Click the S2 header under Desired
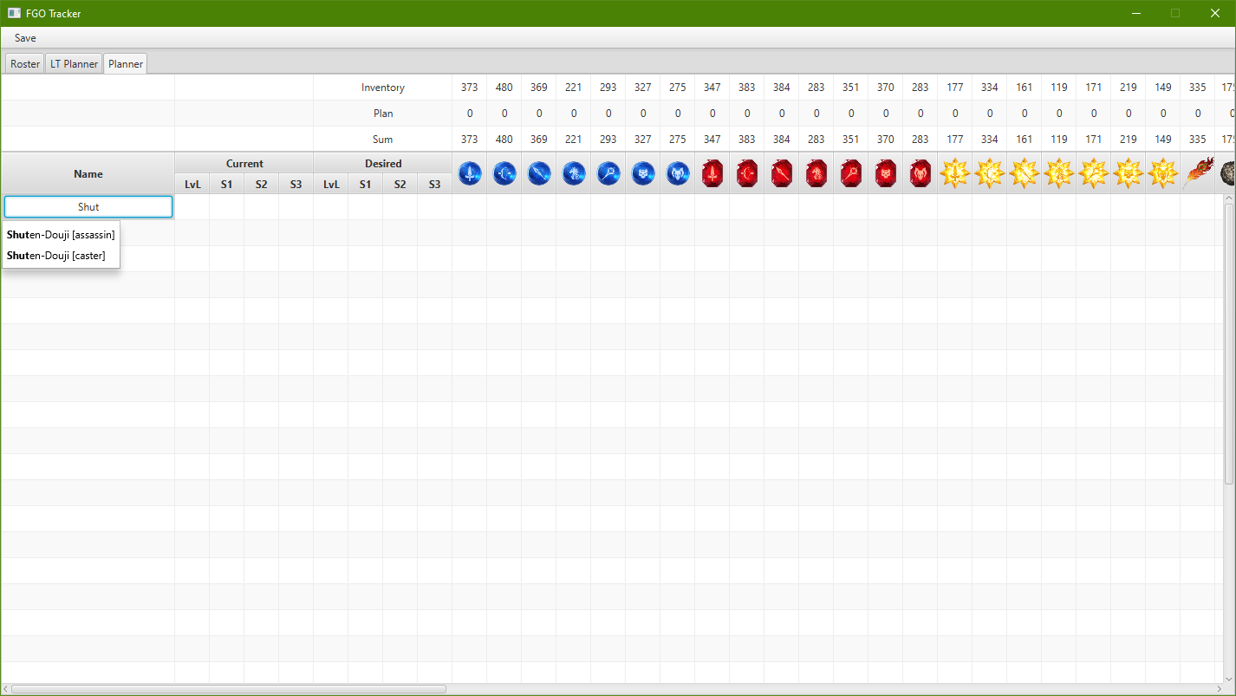The height and width of the screenshot is (696, 1236). 400,184
